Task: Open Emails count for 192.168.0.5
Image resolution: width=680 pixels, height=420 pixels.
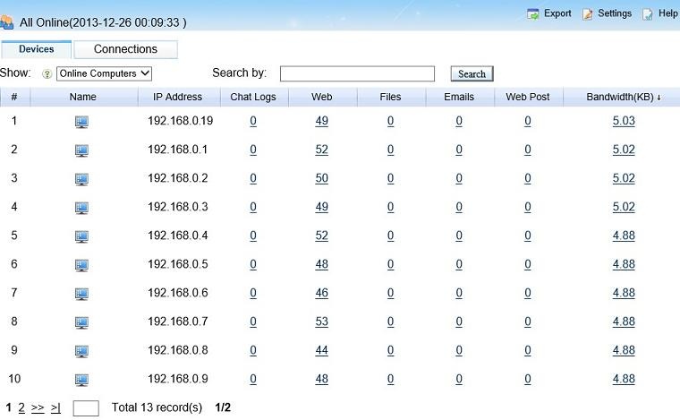Action: [x=459, y=264]
